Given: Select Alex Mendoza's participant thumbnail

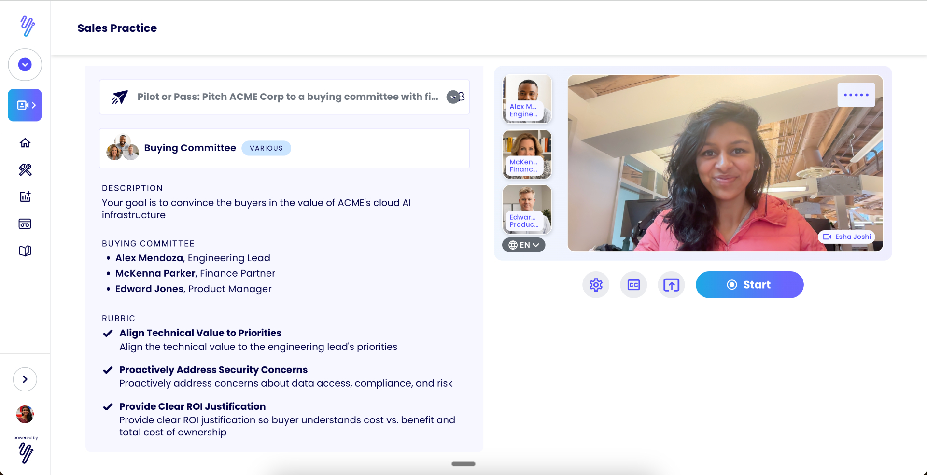Looking at the screenshot, I should 526,98.
